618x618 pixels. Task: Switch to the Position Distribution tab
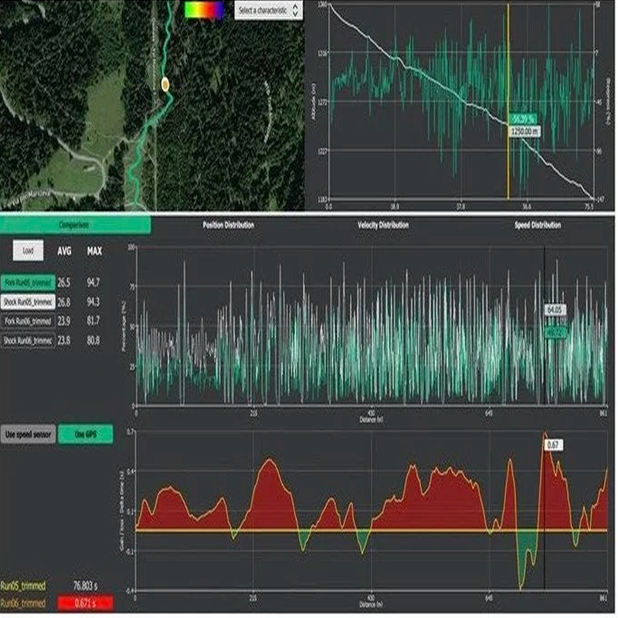[228, 226]
